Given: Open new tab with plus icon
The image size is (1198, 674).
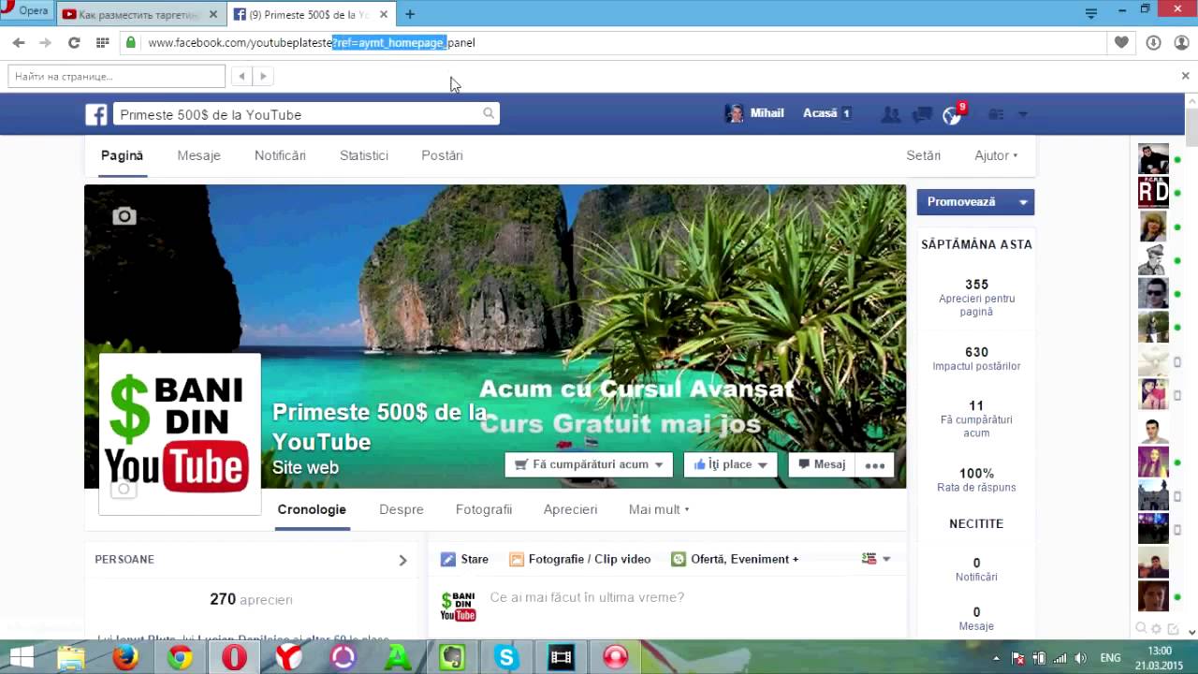Looking at the screenshot, I should point(410,14).
